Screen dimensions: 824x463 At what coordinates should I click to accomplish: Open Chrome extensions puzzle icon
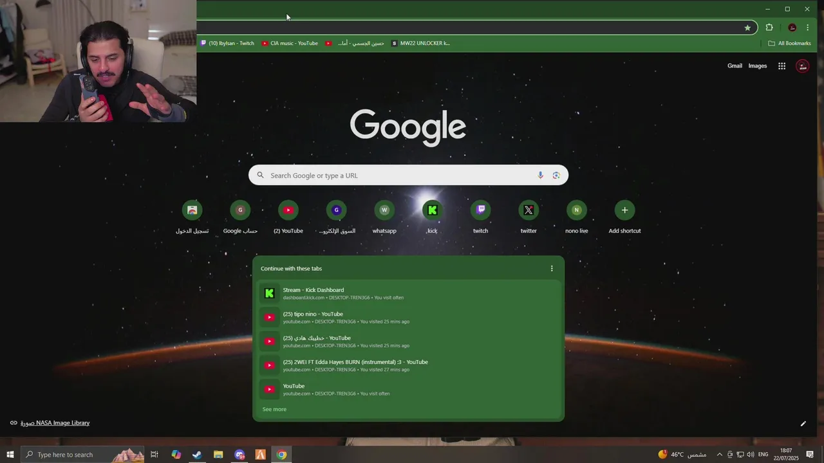coord(769,28)
